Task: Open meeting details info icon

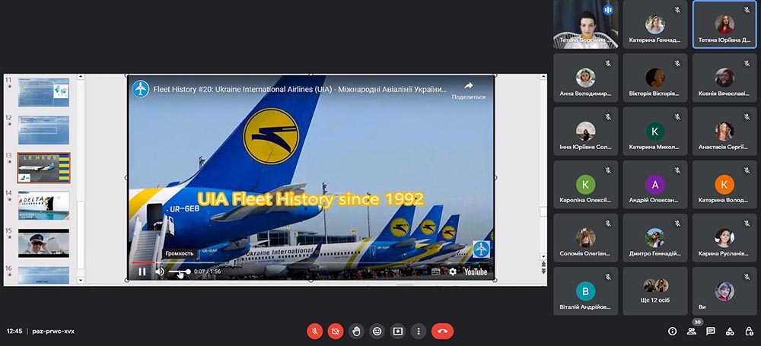Action: pos(672,332)
